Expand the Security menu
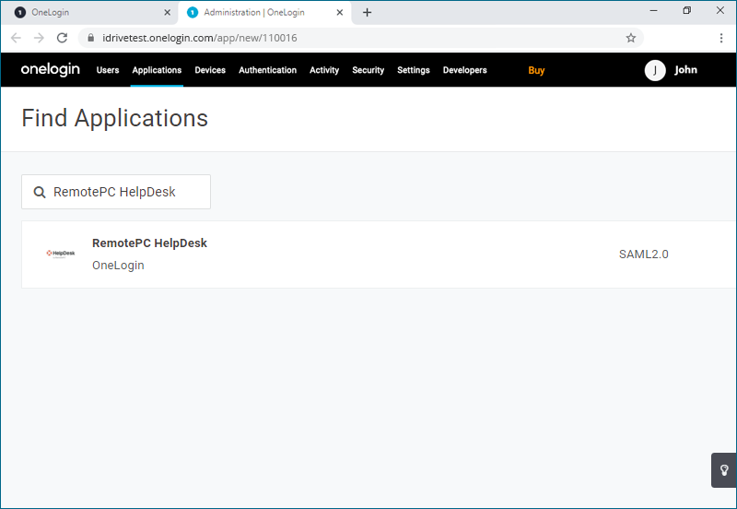 pos(368,70)
